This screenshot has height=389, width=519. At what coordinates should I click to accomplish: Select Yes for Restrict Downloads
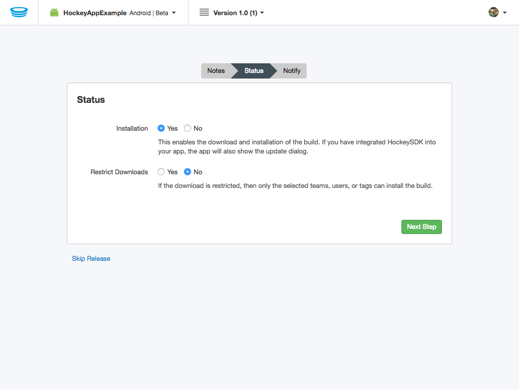[161, 172]
